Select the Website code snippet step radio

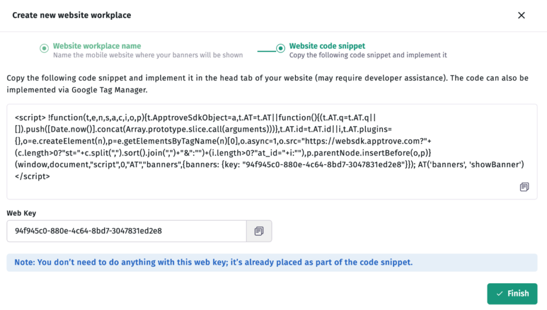click(280, 48)
